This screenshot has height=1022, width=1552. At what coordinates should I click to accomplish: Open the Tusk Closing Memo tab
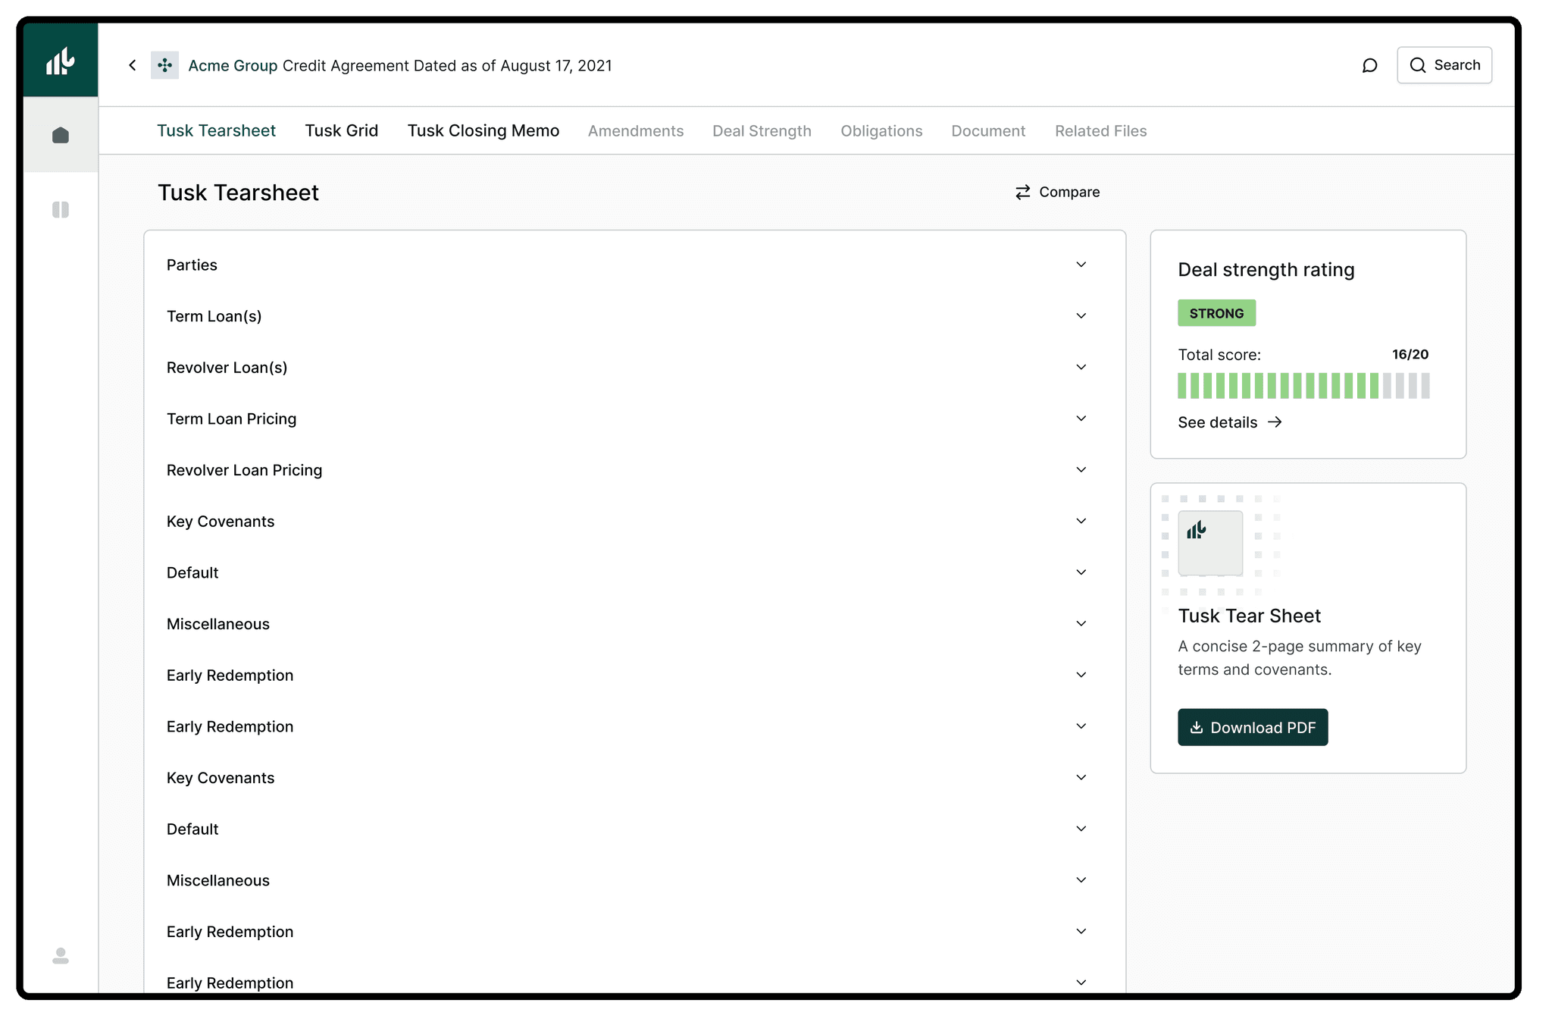pos(483,130)
